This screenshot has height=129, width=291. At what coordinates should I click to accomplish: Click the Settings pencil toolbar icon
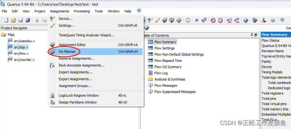click(x=157, y=20)
